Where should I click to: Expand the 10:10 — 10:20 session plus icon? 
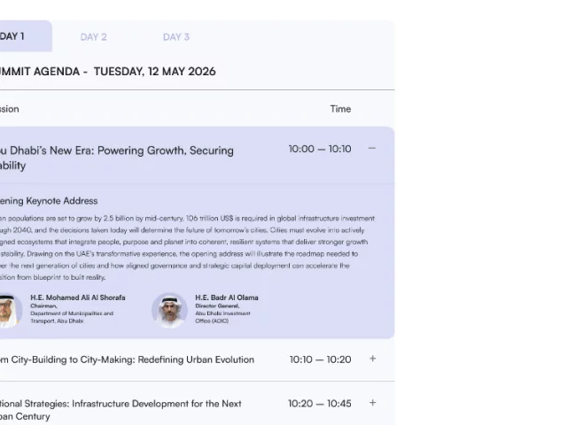click(x=372, y=359)
